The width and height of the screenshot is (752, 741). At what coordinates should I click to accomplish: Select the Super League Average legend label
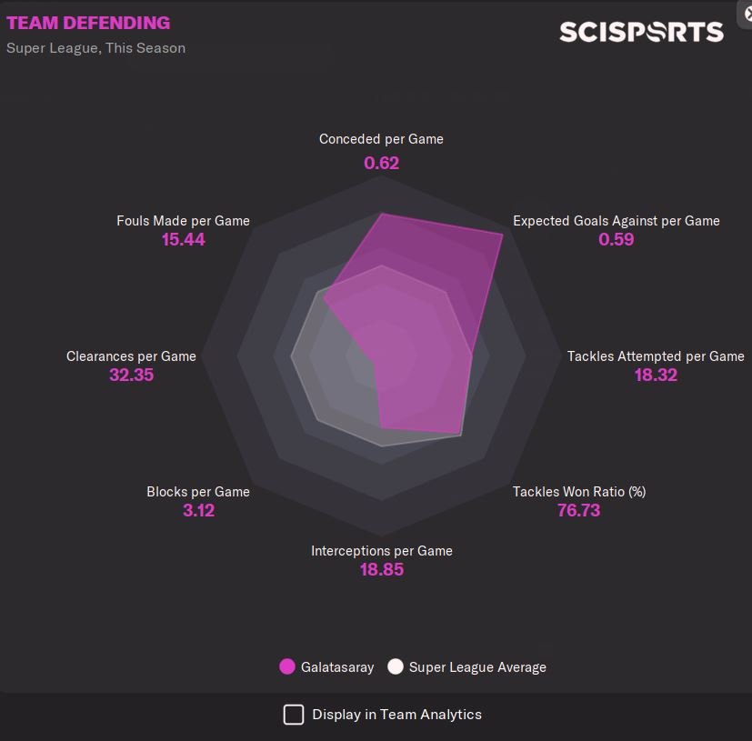[477, 667]
